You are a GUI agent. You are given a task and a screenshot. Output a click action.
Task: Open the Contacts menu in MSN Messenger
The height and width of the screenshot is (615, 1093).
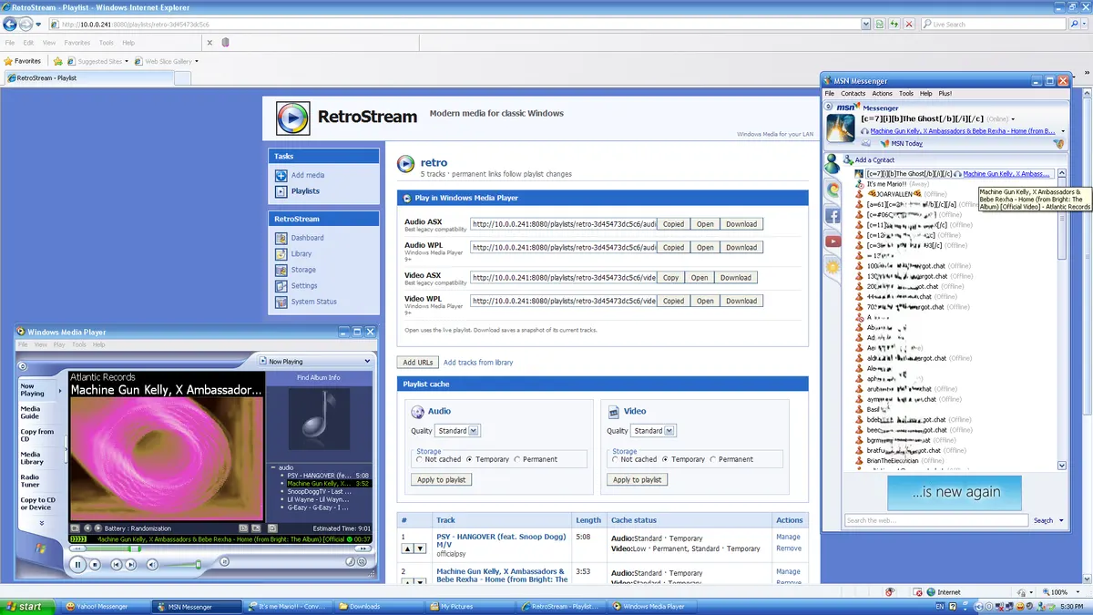point(853,93)
